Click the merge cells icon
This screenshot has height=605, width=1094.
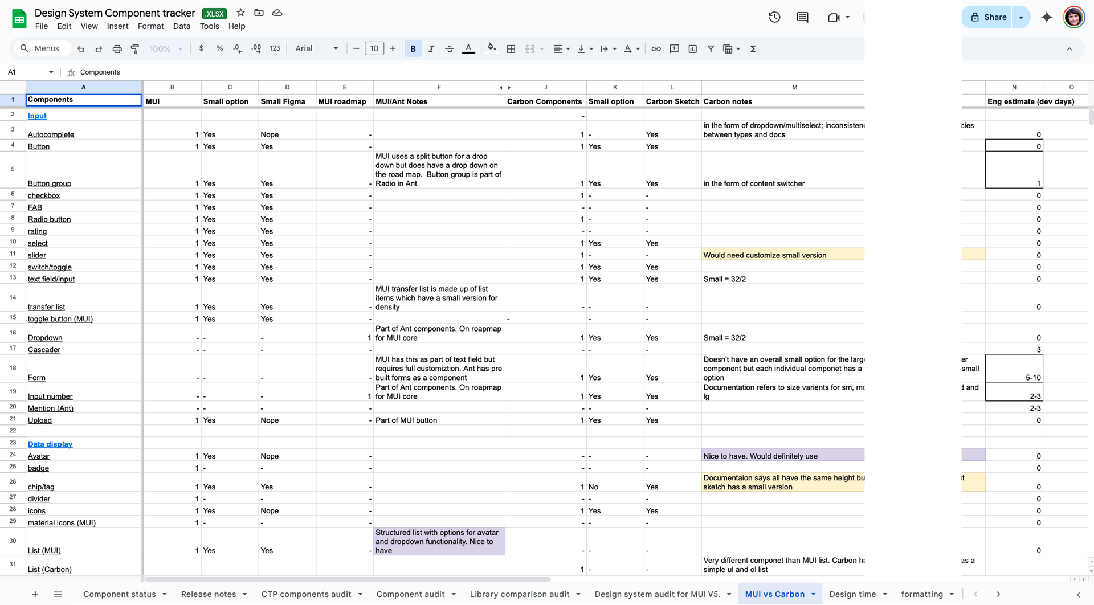[530, 49]
